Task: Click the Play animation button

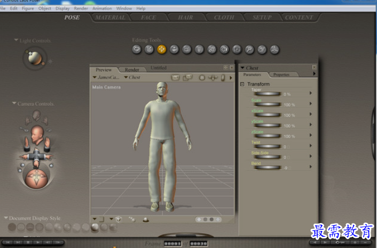Action: [38, 243]
